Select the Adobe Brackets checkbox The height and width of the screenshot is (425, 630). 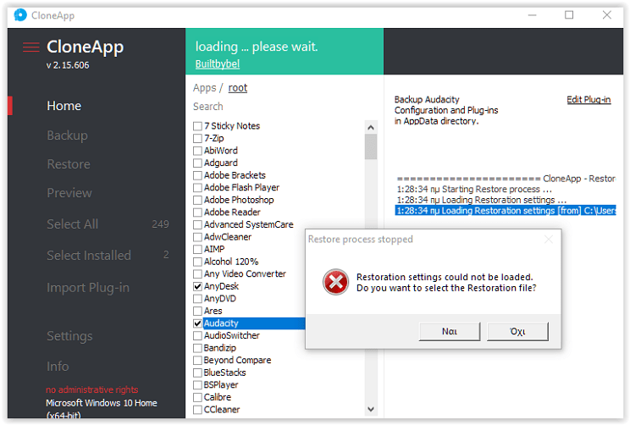coord(197,175)
